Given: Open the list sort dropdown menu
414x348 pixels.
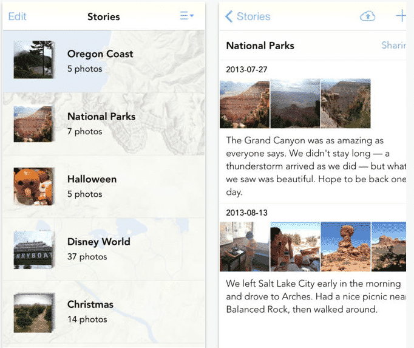Looking at the screenshot, I should coord(186,16).
